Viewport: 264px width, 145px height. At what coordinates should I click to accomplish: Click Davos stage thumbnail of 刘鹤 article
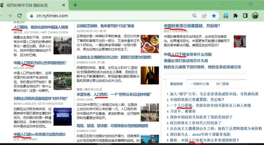pyautogui.click(x=62, y=117)
